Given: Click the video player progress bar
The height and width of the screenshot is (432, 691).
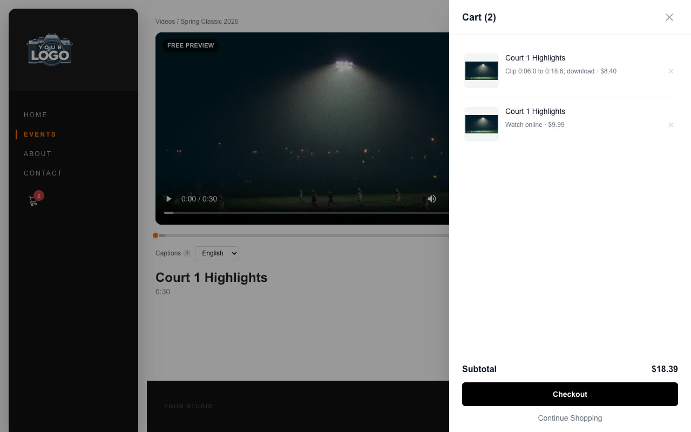Looking at the screenshot, I should point(307,213).
